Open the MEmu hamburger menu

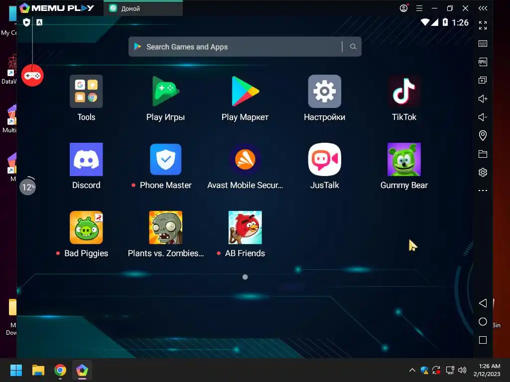pos(419,8)
